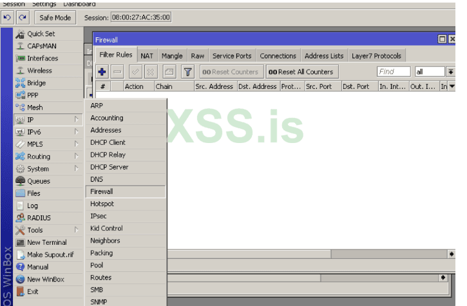Open Quick Set in sidebar
This screenshot has width=467, height=306.
(48, 33)
